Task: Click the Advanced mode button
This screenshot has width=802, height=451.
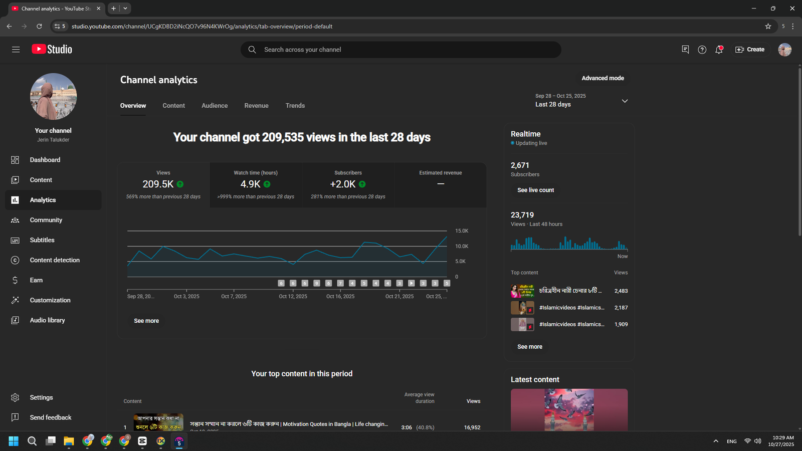Action: [x=603, y=78]
